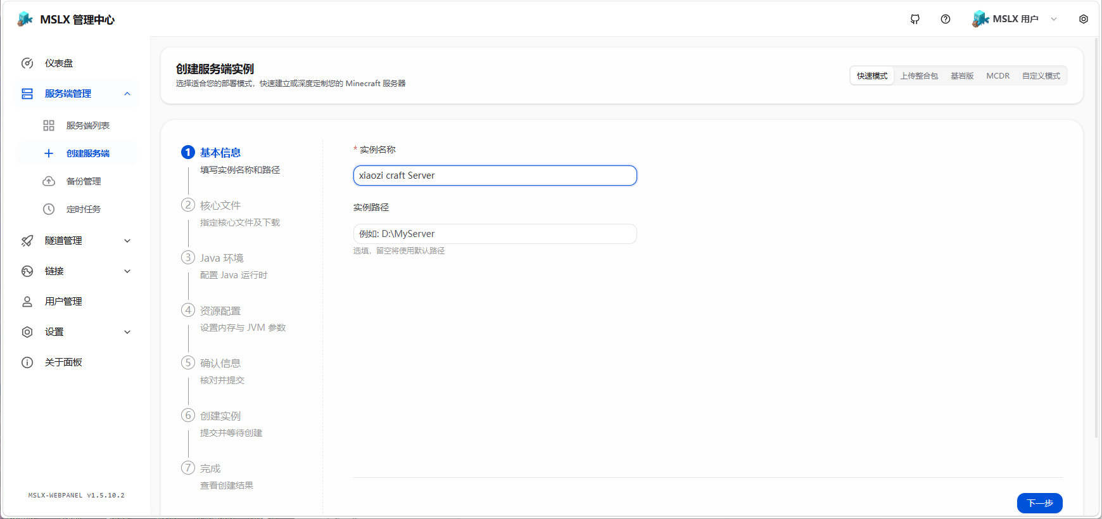Click the dashboard gauge icon

(27, 63)
